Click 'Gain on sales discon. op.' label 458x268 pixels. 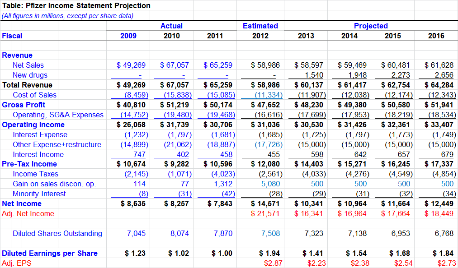[54, 184]
